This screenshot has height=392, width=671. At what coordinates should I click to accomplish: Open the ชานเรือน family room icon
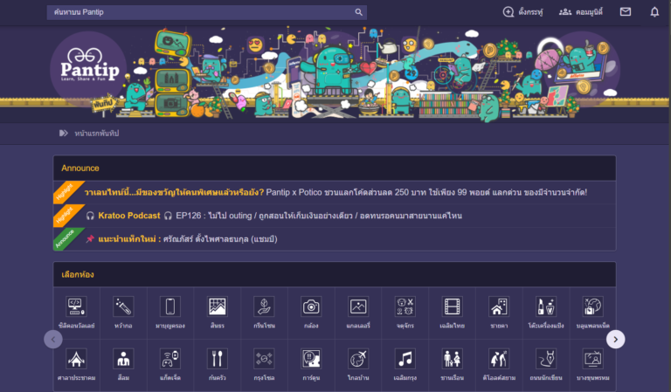pyautogui.click(x=453, y=359)
